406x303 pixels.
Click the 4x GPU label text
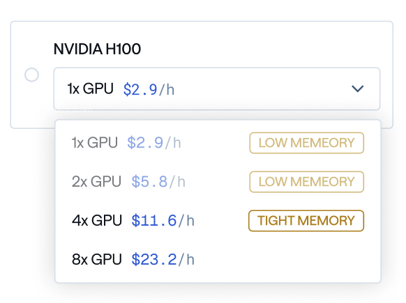(97, 221)
